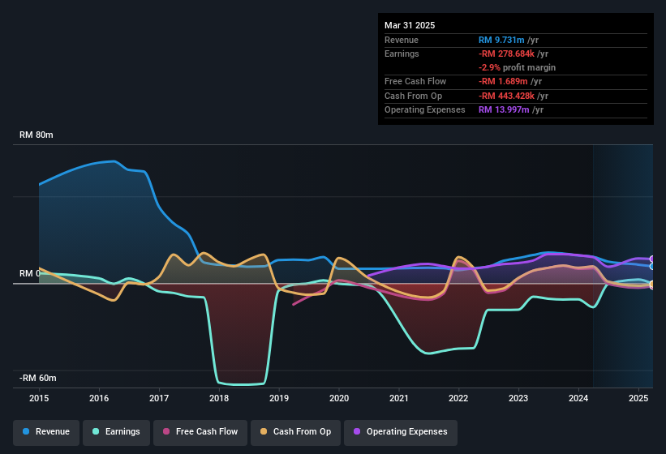The height and width of the screenshot is (454, 666).
Task: Toggle the Free Cash Flow legend button
Action: tap(200, 432)
